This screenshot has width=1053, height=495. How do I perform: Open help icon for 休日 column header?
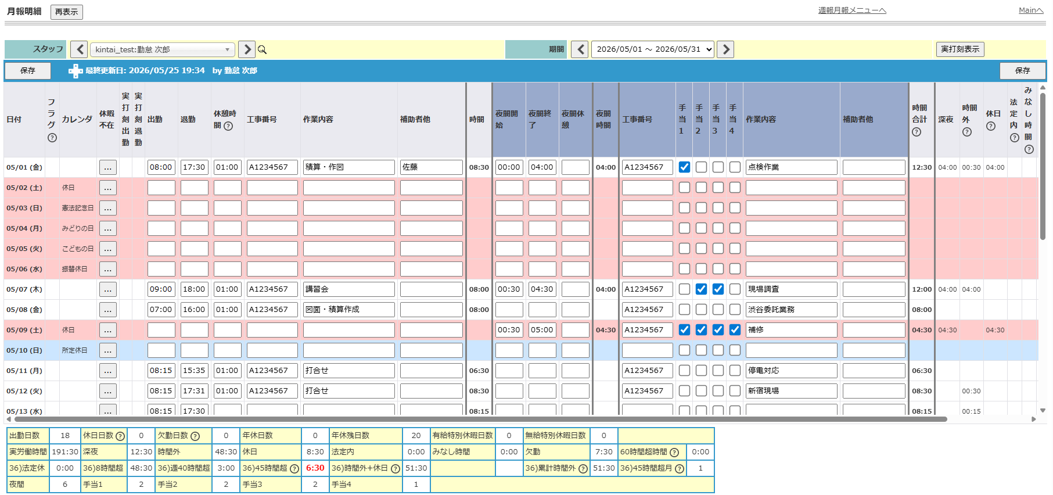point(991,126)
